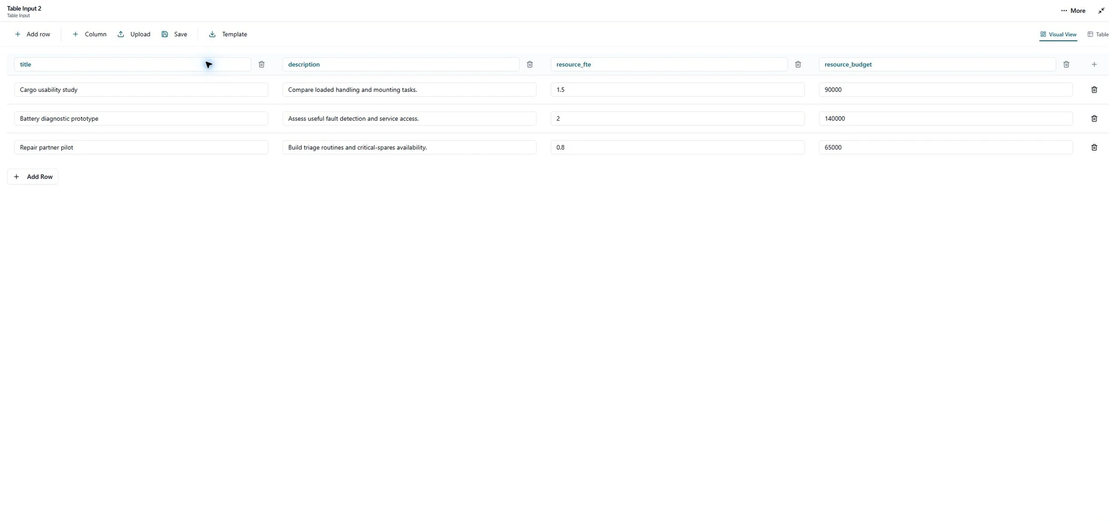Screen dimensions: 1109x522
Task: Open the More options menu
Action: (x=1073, y=11)
